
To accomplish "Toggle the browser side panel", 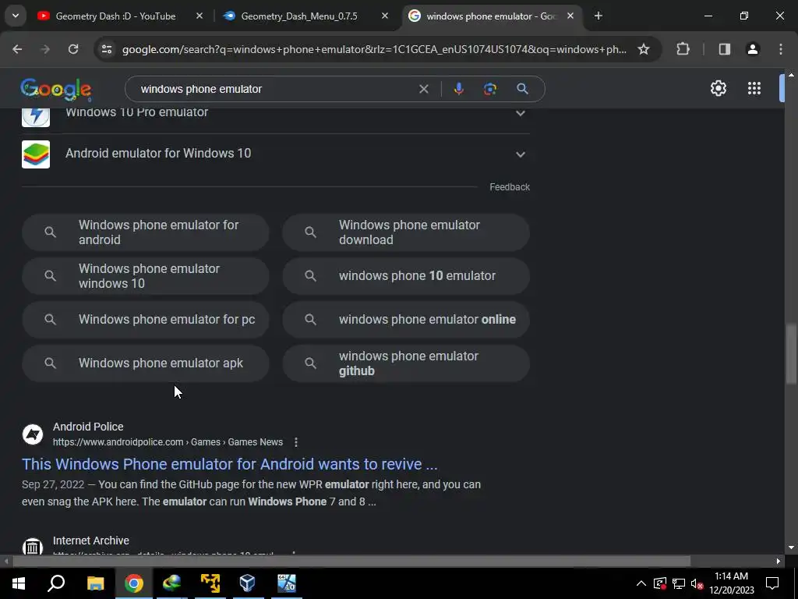I will coord(724,49).
